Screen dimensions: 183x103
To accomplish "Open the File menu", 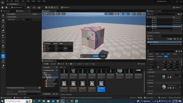I will [7, 1].
